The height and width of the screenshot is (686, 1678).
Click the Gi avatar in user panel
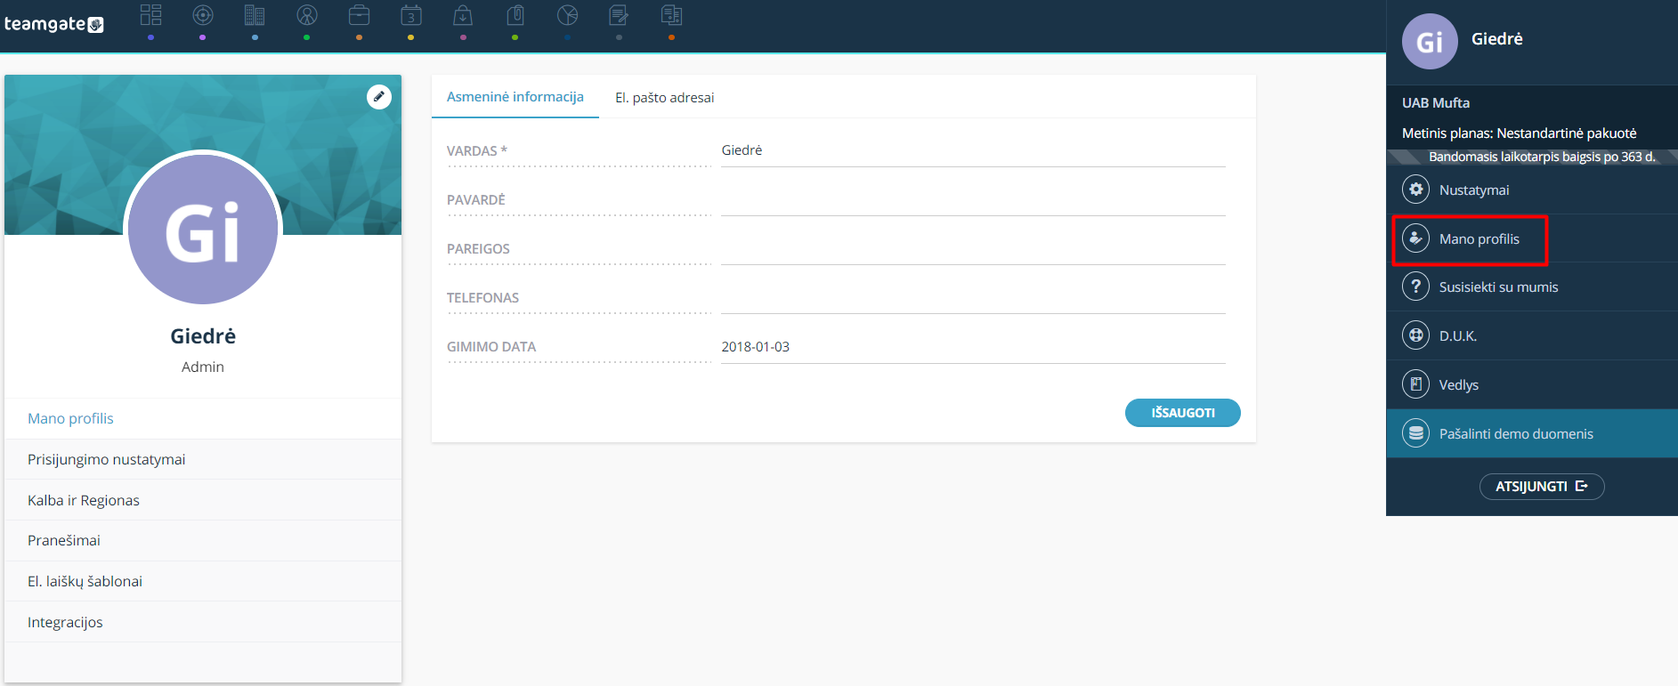pyautogui.click(x=1430, y=41)
